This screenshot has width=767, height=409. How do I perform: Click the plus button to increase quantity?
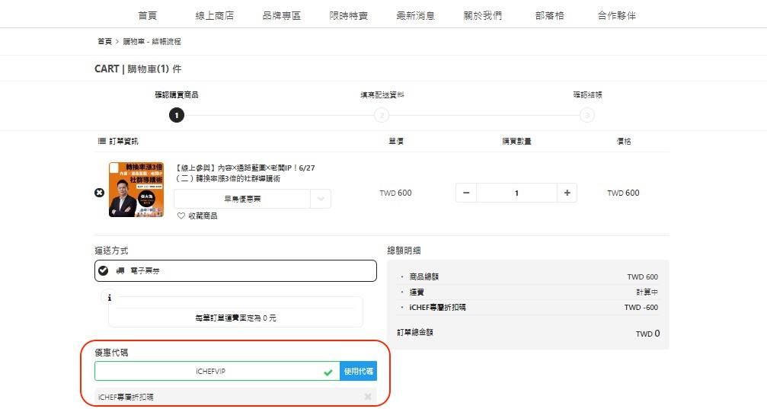tap(567, 193)
